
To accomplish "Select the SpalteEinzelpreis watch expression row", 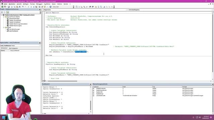I will point(152,88).
